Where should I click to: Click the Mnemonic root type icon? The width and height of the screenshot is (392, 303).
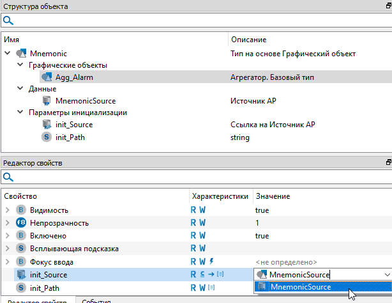pyautogui.click(x=21, y=54)
